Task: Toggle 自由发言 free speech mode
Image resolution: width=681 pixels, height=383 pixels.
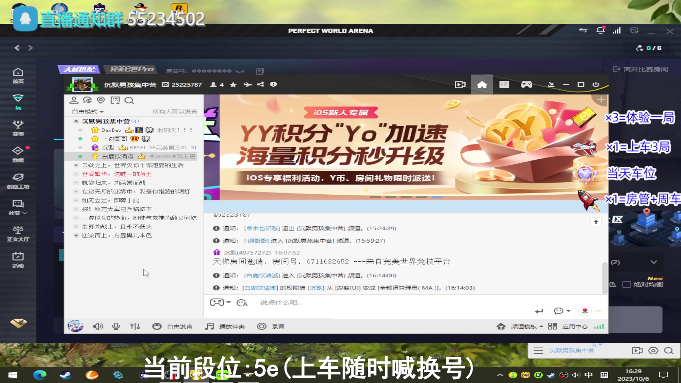Action: (x=172, y=326)
